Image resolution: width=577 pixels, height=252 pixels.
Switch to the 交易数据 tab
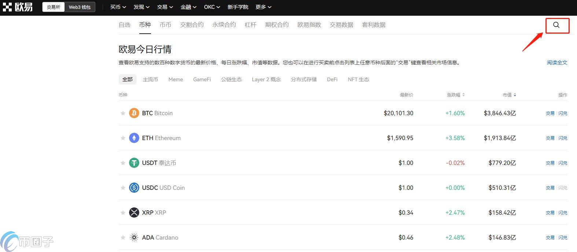click(x=342, y=25)
